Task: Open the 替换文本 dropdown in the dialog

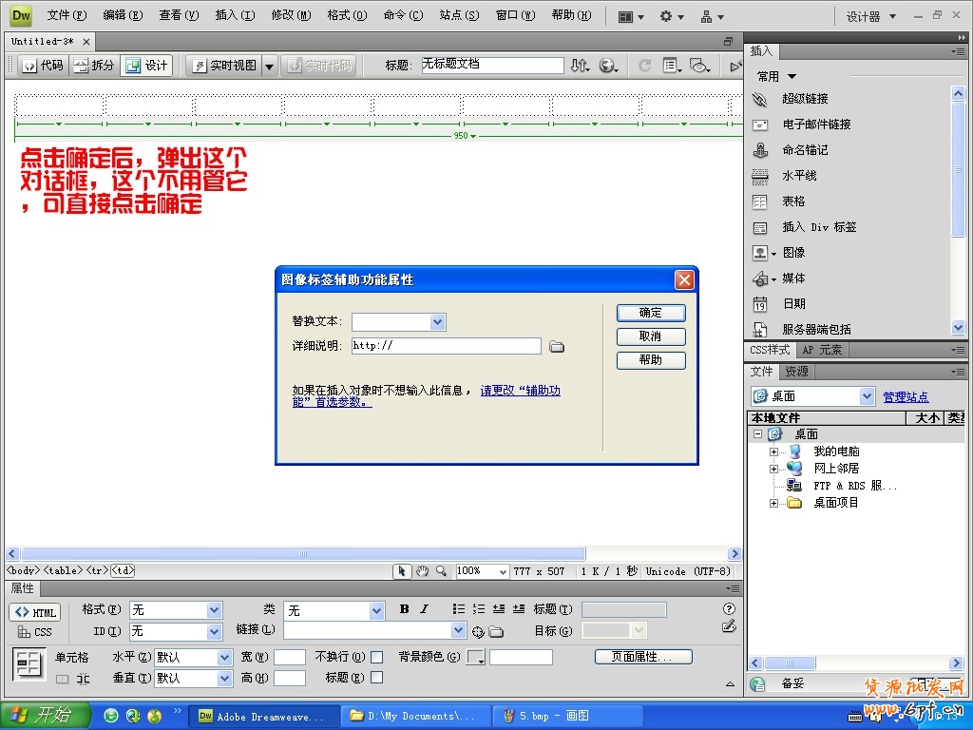Action: click(436, 321)
